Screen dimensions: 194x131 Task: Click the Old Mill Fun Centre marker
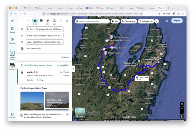(x=105, y=53)
